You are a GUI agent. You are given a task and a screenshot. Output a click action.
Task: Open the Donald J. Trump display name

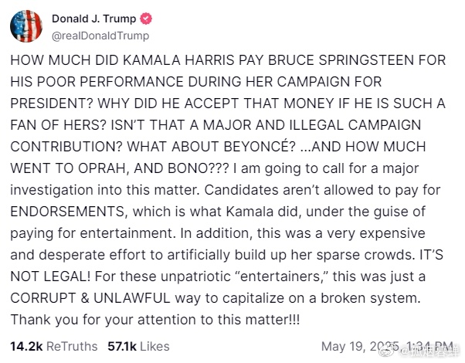coord(94,19)
